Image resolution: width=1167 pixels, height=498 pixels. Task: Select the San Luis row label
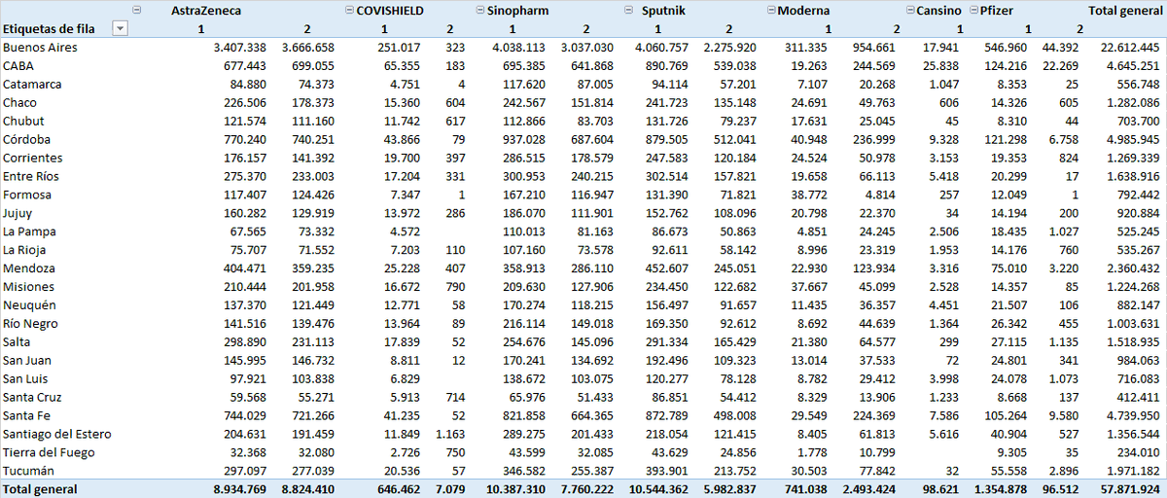pyautogui.click(x=25, y=378)
